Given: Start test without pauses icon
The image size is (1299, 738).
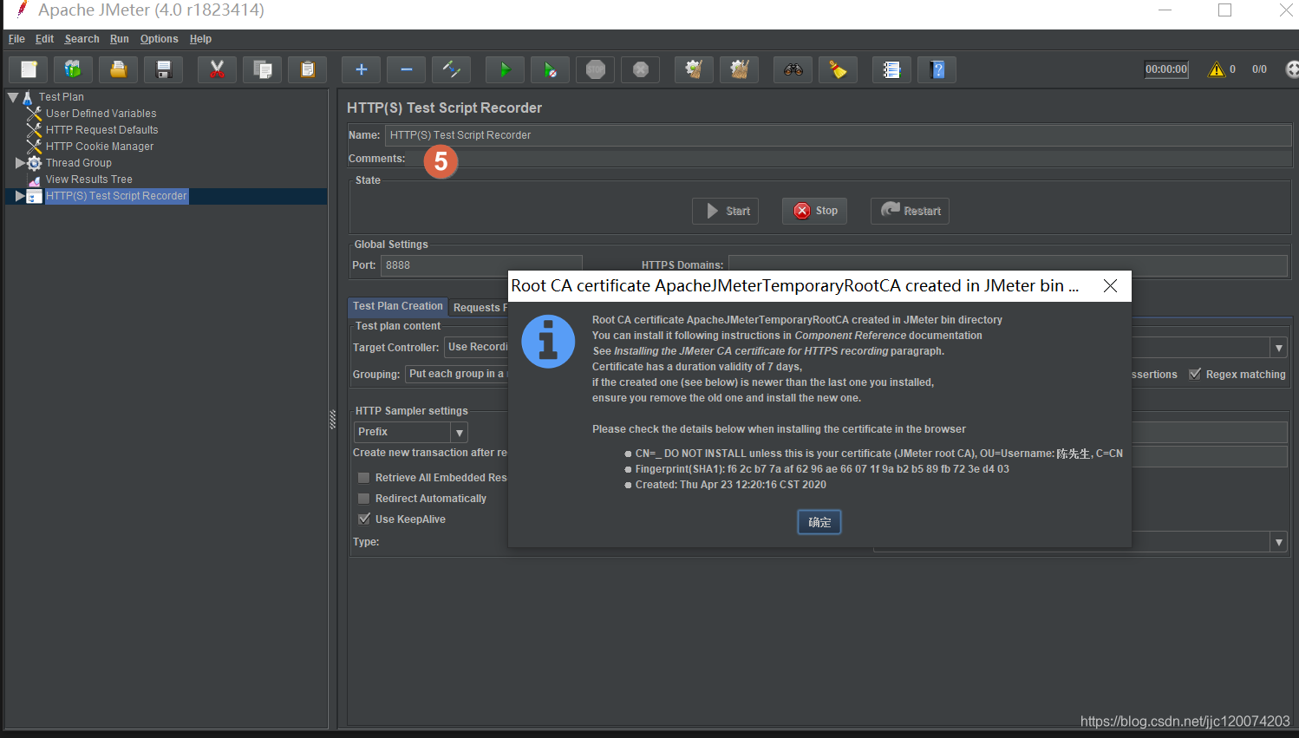Looking at the screenshot, I should coord(550,69).
